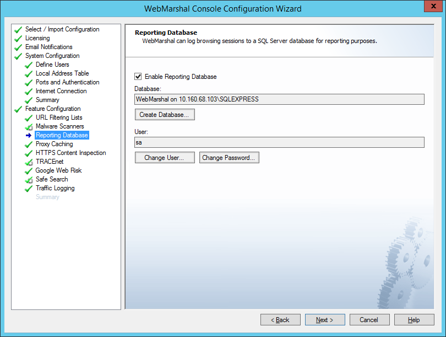Click the checkmark icon next to Malware Scanners

(29, 127)
